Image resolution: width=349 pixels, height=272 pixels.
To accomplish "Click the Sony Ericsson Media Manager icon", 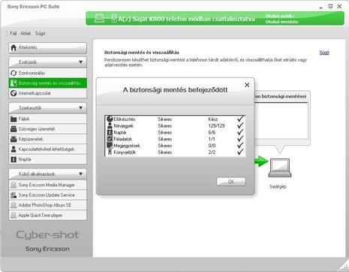I will [14, 185].
